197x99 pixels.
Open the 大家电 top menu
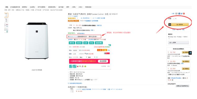point(74,7)
